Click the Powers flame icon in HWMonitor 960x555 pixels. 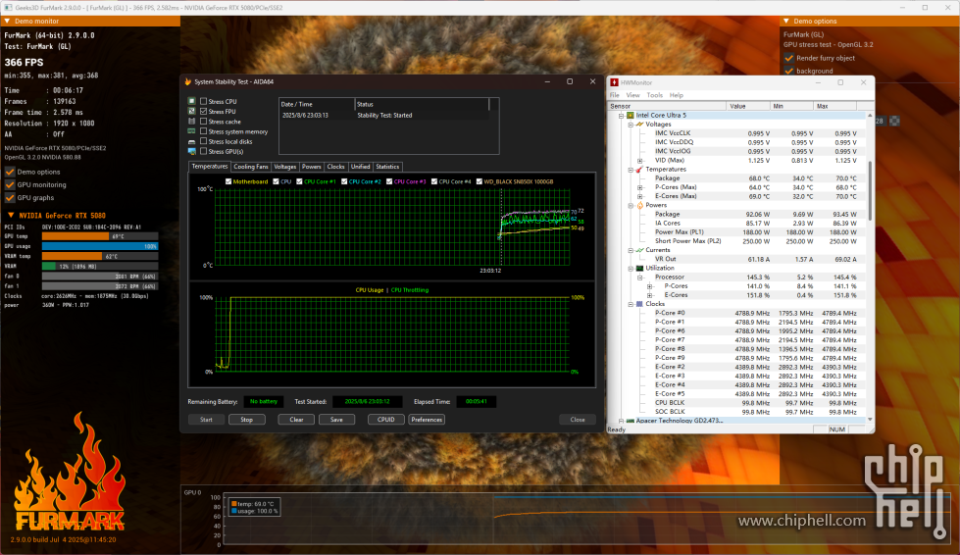[x=639, y=205]
